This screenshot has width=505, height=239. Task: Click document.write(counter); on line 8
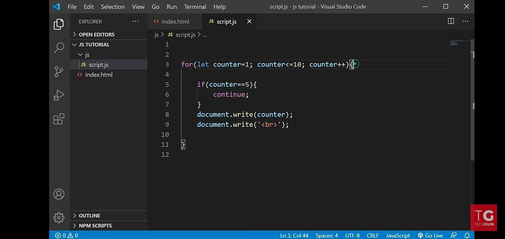point(245,114)
